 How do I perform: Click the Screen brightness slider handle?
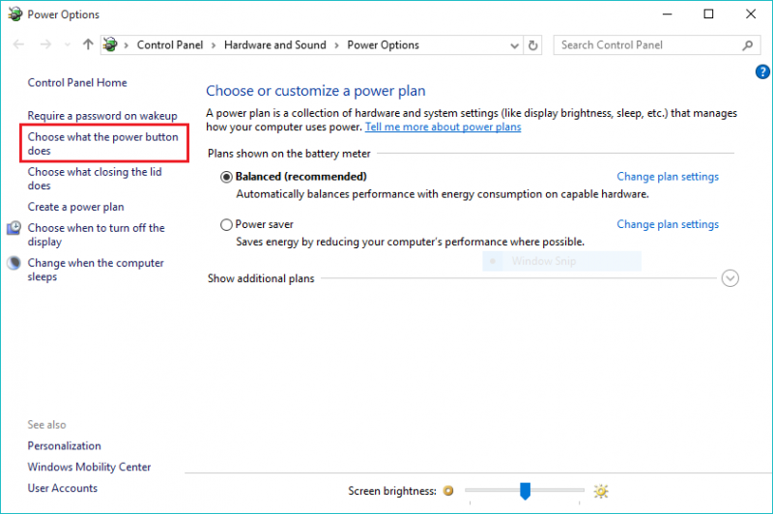pyautogui.click(x=525, y=491)
